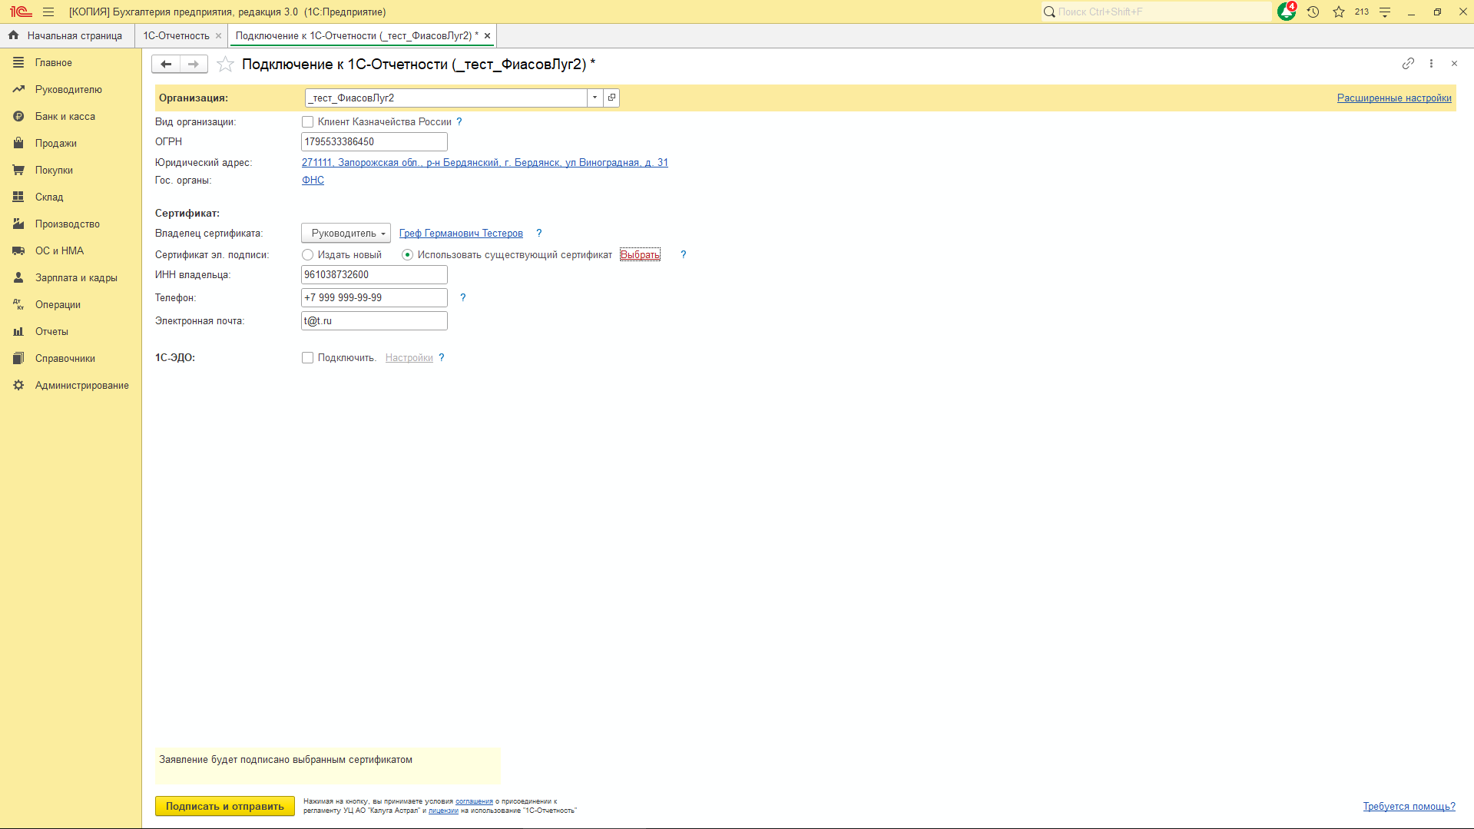This screenshot has height=829, width=1474.
Task: Close the Подключение к 1С-Отчетности tab
Action: [487, 35]
